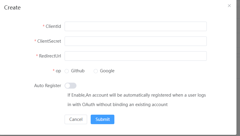Click the Github option label text
Screen dimensions: 240x136
click(78, 71)
